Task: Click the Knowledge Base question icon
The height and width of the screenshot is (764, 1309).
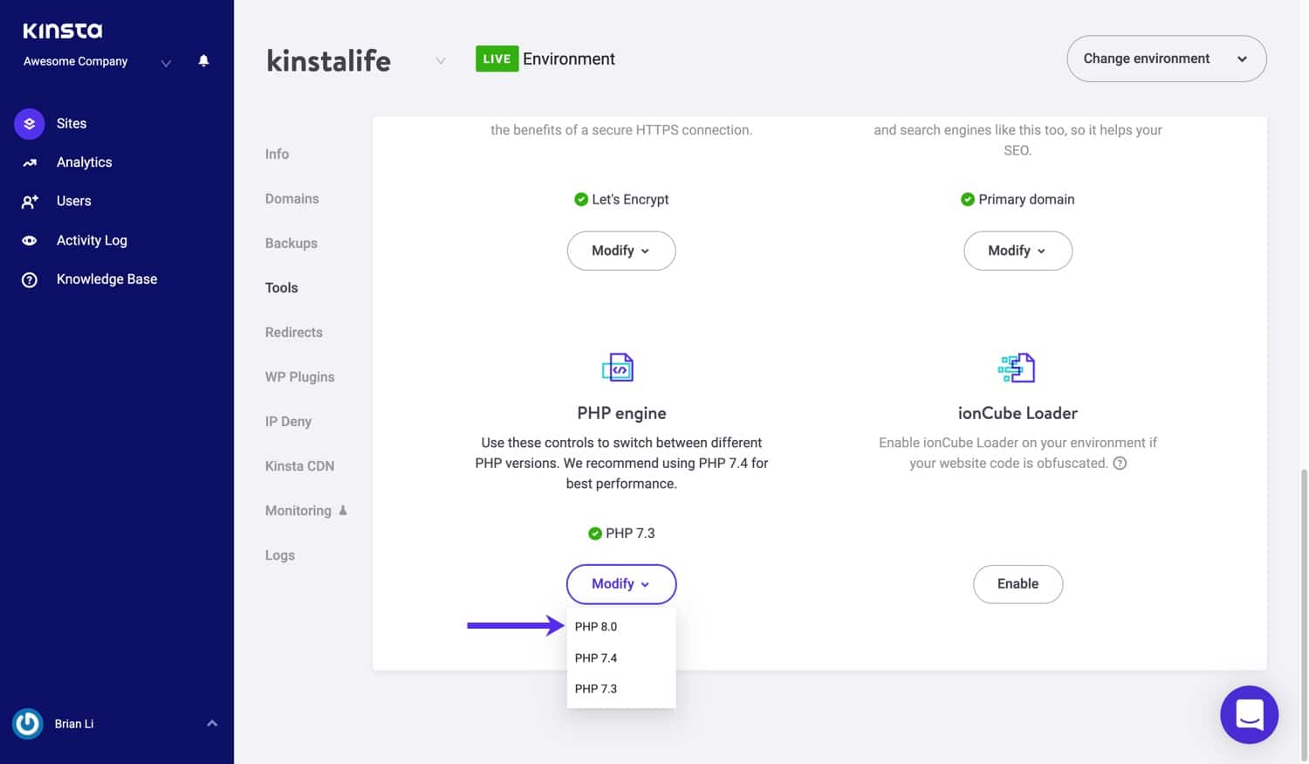Action: [30, 279]
